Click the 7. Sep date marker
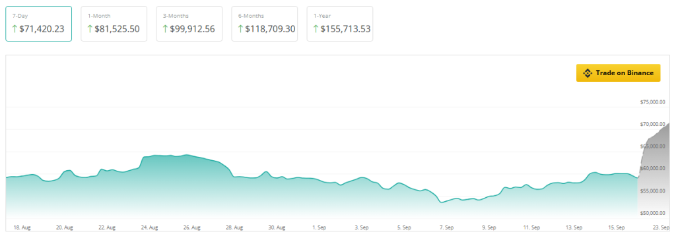The width and height of the screenshot is (676, 242). 447,227
